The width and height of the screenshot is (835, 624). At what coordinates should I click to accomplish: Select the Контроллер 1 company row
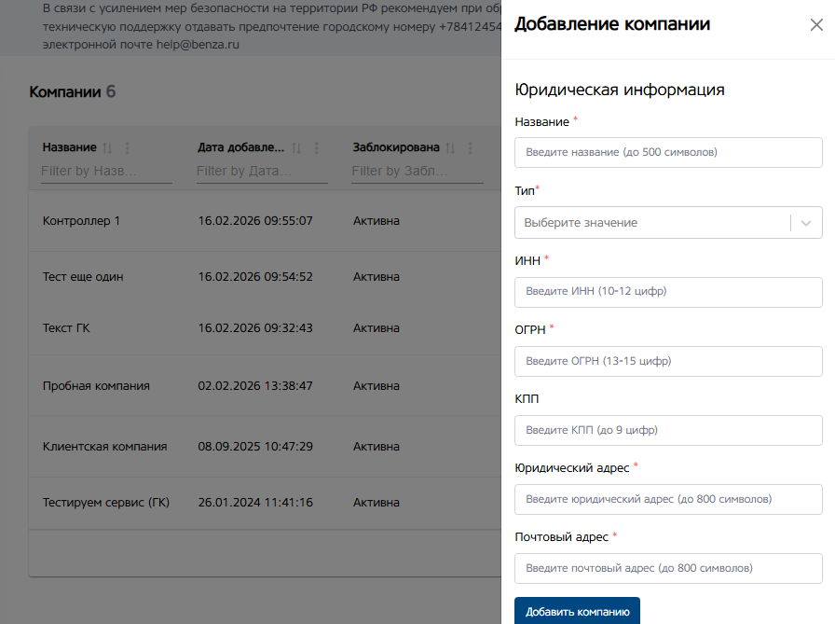(x=82, y=221)
